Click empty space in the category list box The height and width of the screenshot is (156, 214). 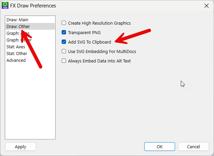tap(30, 101)
